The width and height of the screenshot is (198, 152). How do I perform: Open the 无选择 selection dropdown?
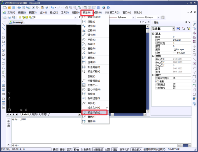(163, 29)
